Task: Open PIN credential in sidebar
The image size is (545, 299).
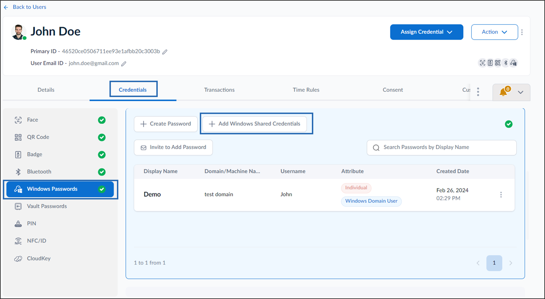Action: click(x=60, y=224)
